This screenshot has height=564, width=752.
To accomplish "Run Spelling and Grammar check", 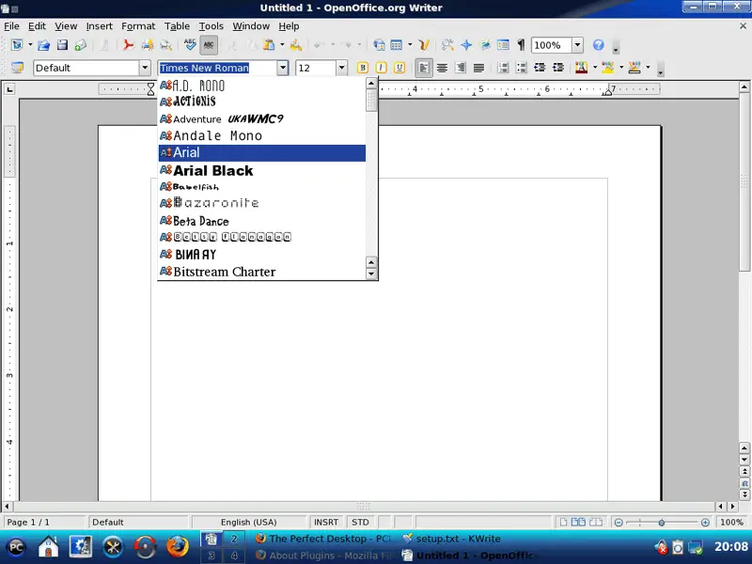I will point(190,45).
